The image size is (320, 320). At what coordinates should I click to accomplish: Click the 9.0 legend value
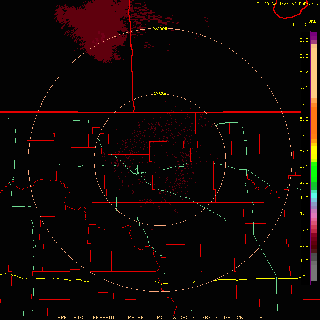(304, 56)
